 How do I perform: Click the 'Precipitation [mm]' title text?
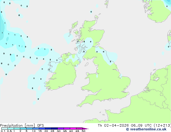(x=18, y=126)
